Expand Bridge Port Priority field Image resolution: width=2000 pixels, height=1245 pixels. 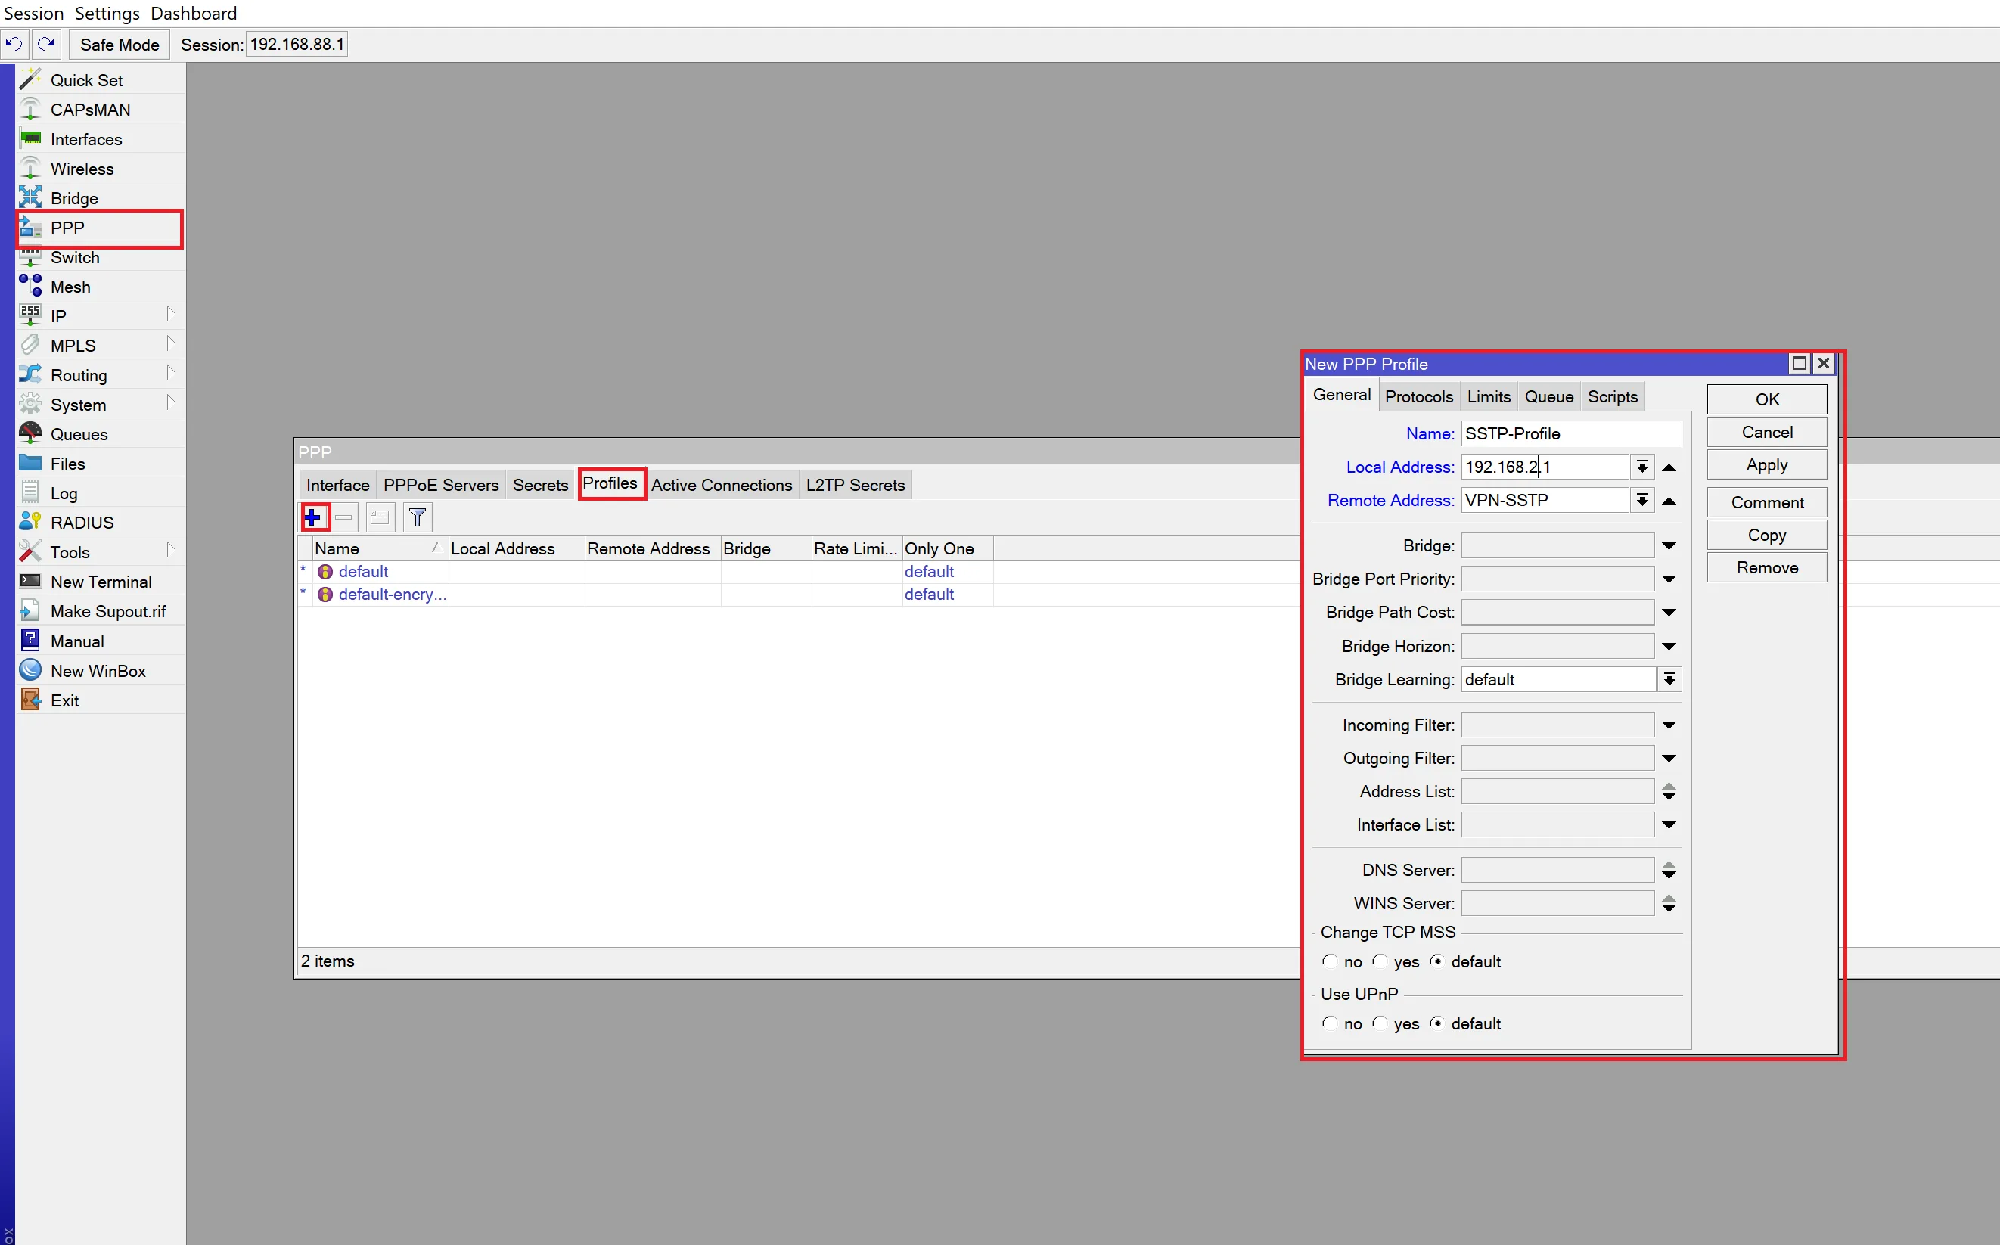tap(1670, 579)
